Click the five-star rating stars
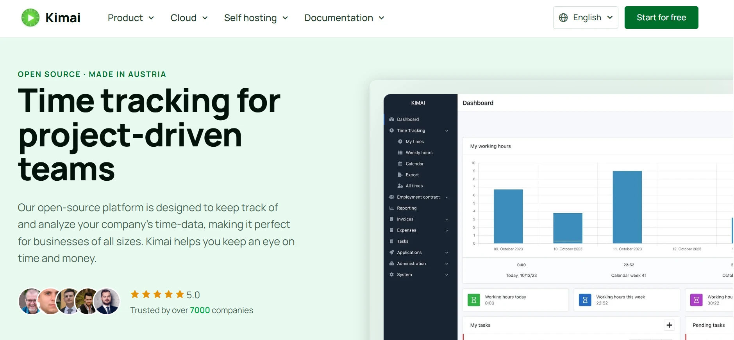 point(157,294)
